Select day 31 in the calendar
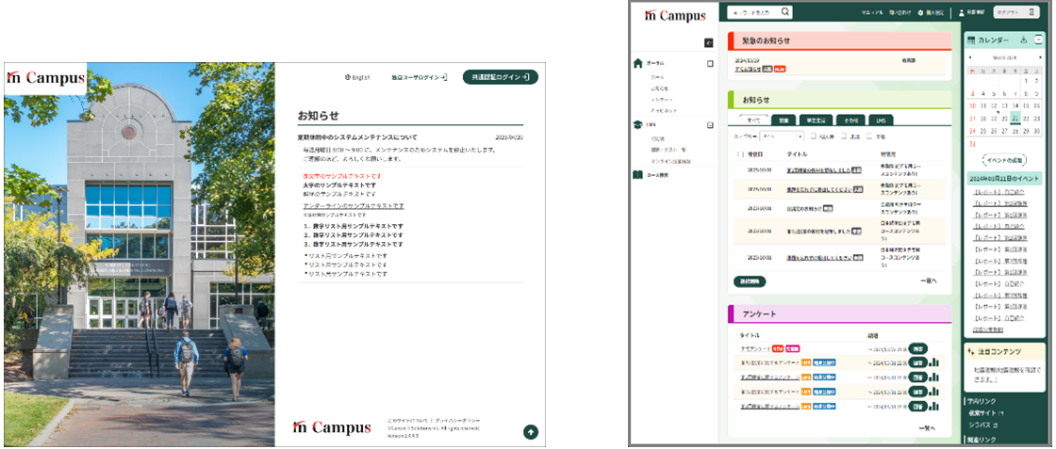The image size is (1056, 449). (x=972, y=144)
